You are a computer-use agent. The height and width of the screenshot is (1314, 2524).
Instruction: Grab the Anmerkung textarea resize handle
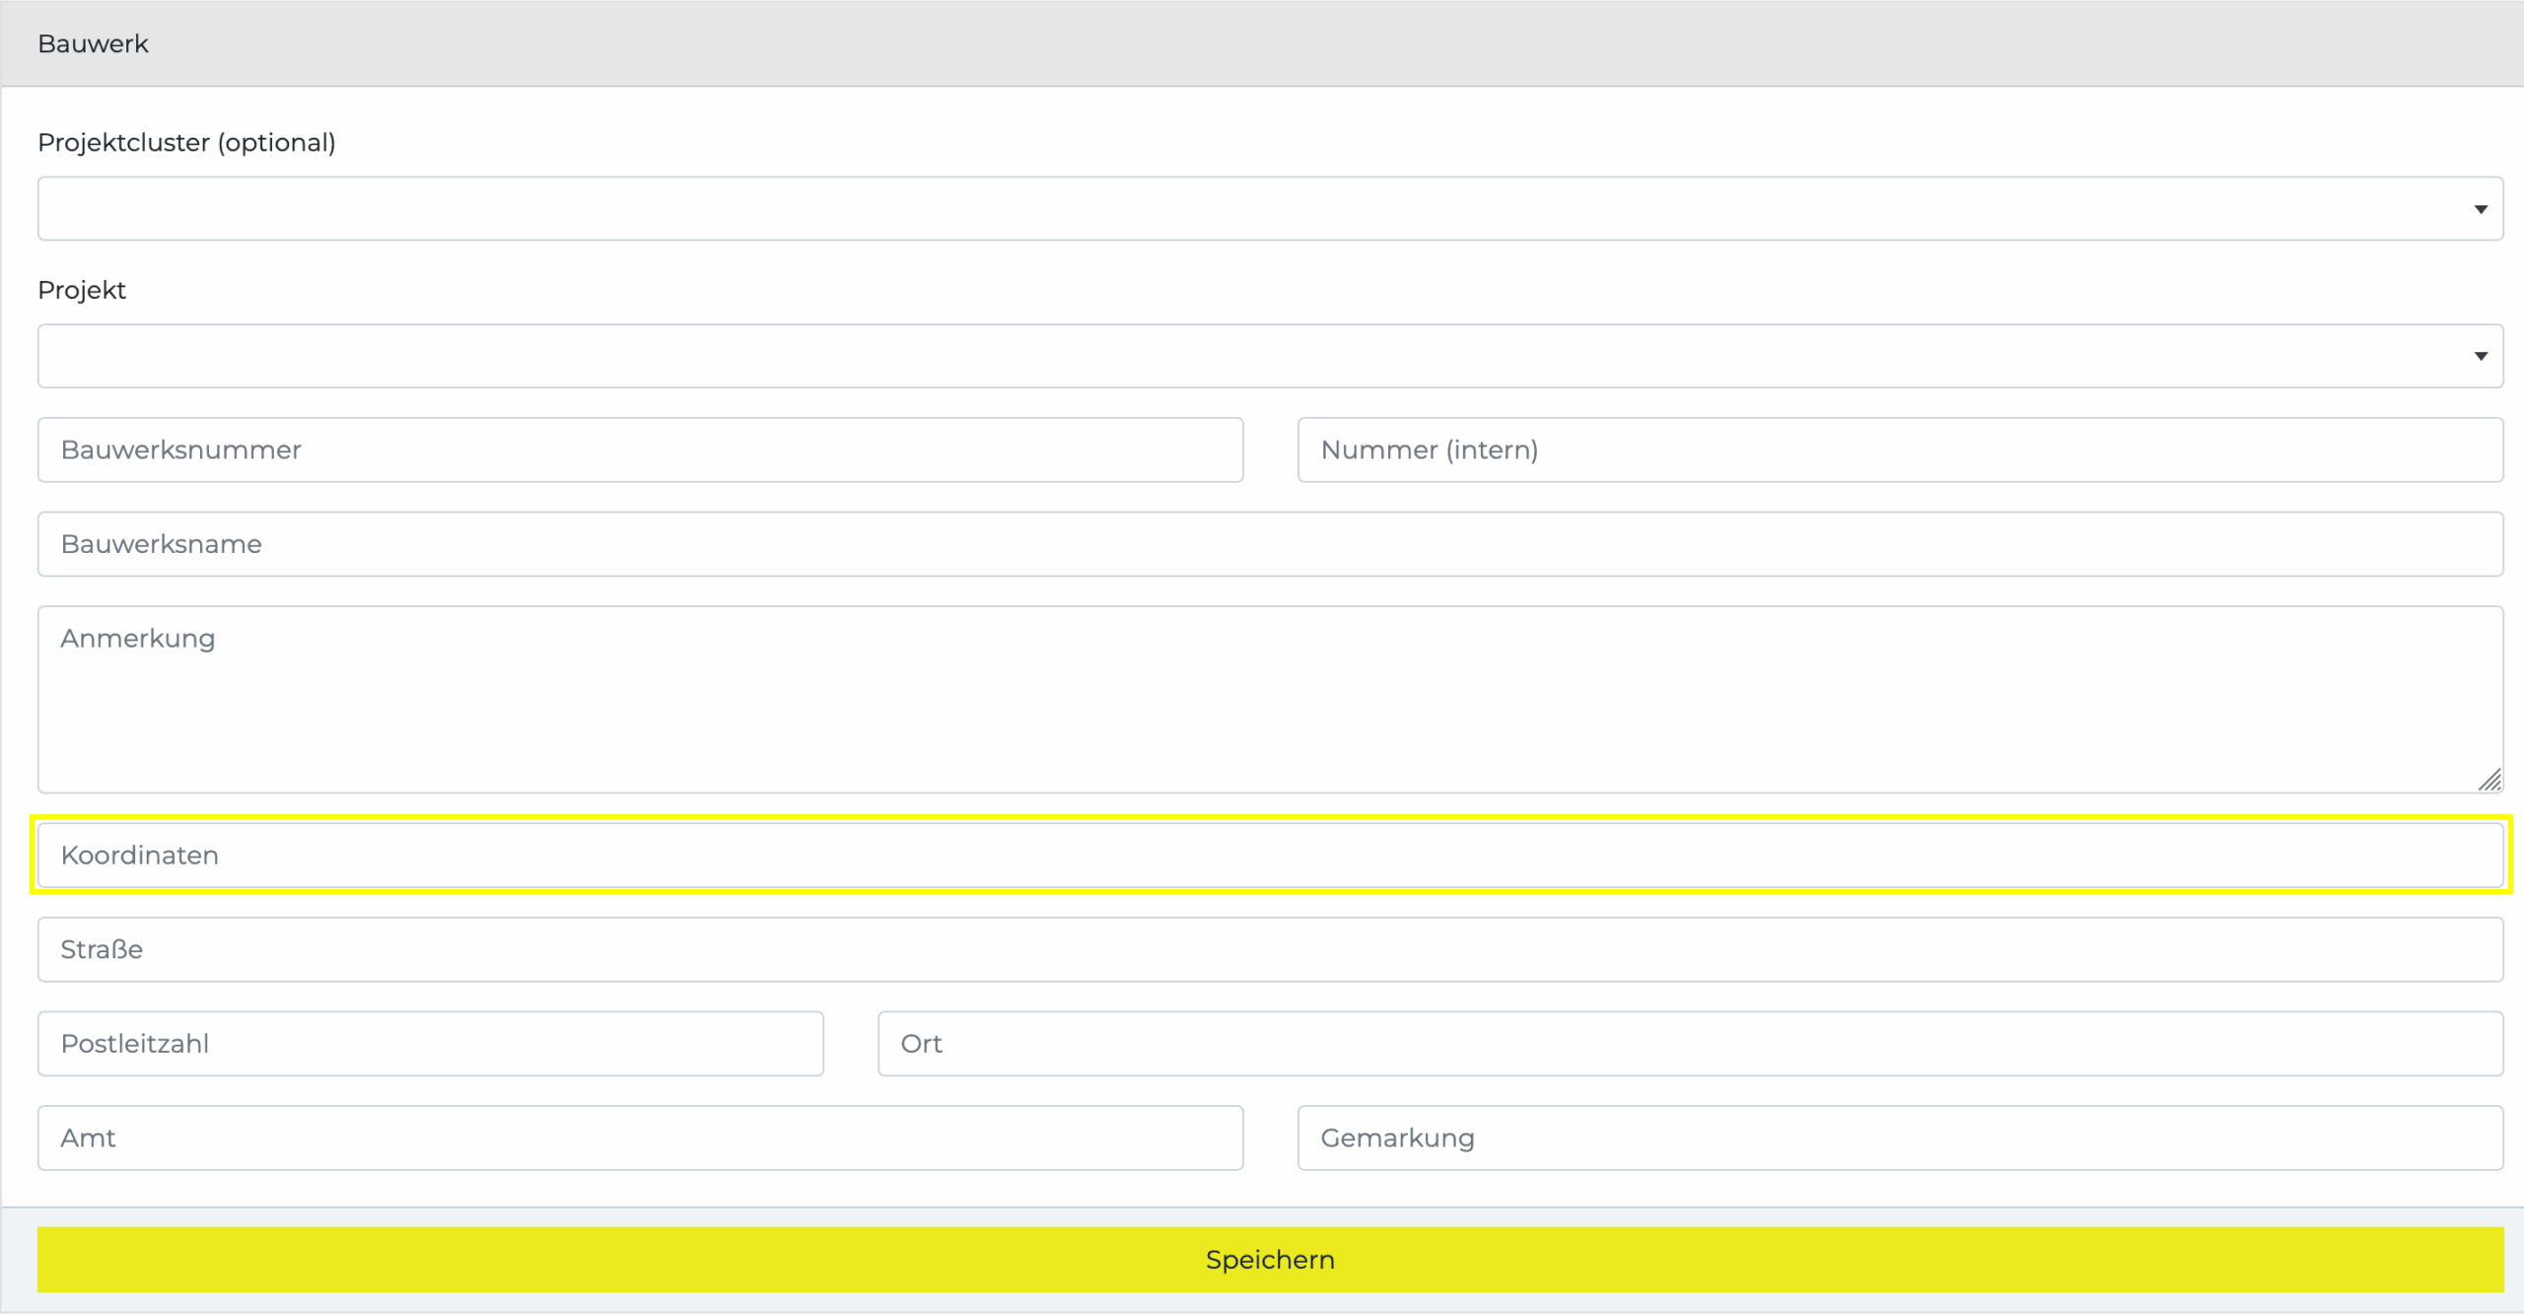[x=2490, y=781]
